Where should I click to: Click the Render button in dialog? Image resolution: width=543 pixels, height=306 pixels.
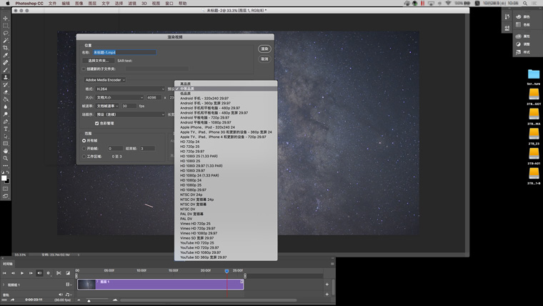264,49
